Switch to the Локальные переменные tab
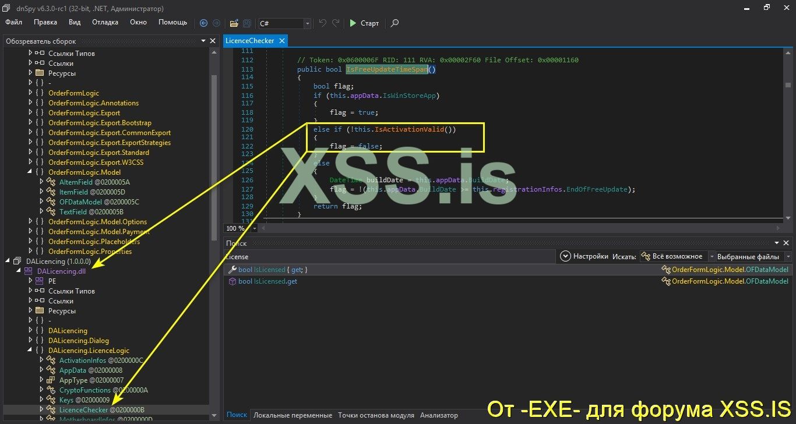 coord(293,415)
